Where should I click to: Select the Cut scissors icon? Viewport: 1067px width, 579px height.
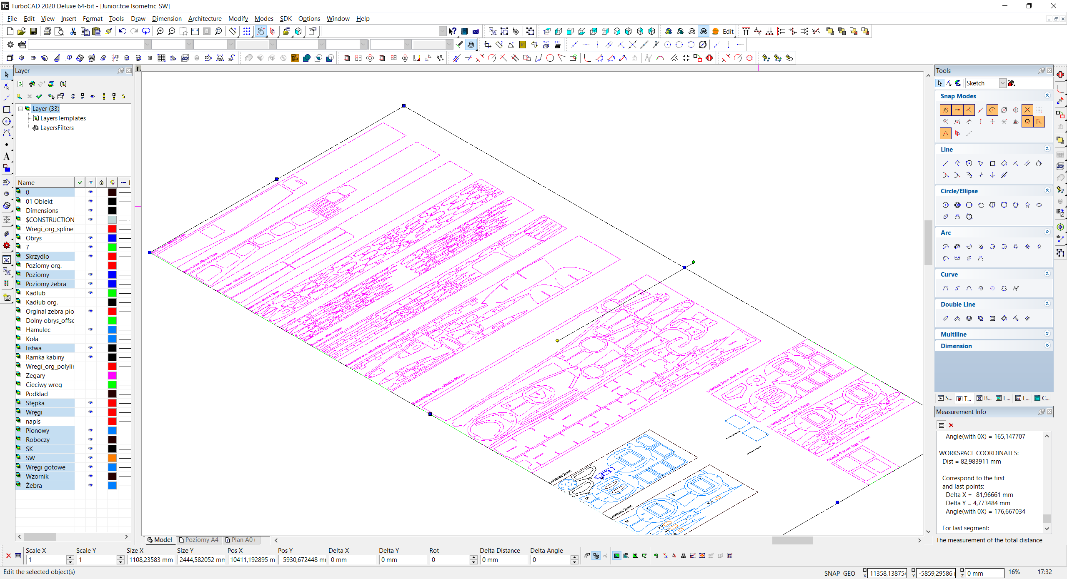click(73, 31)
